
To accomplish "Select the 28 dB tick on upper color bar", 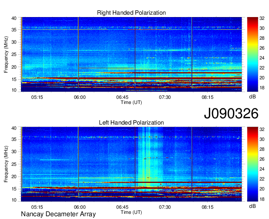I will coord(262,38).
